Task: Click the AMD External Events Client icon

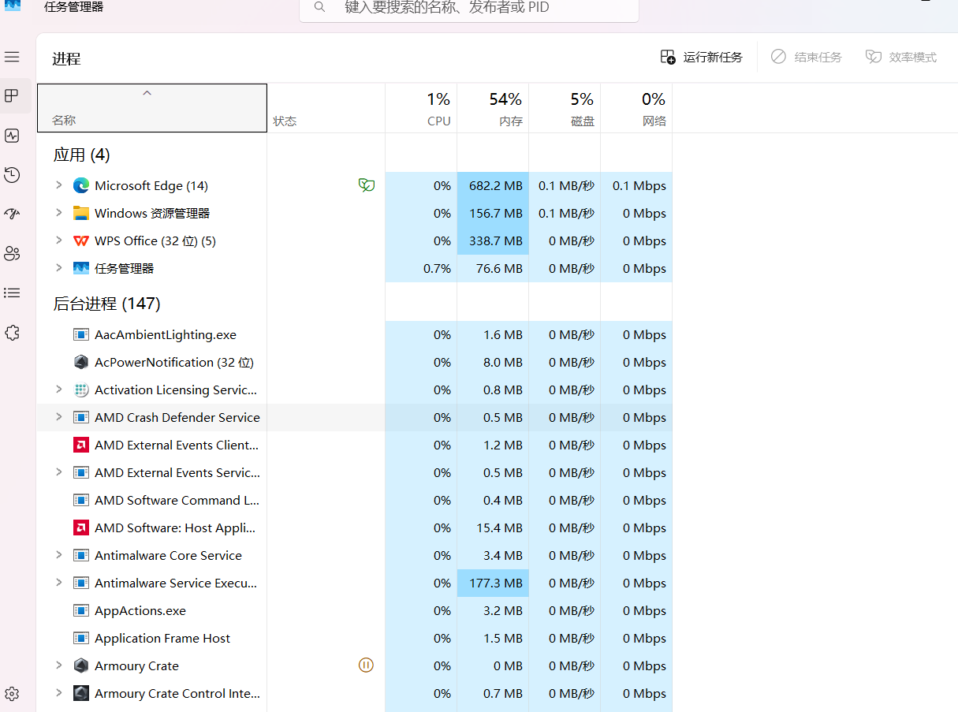Action: pyautogui.click(x=80, y=445)
